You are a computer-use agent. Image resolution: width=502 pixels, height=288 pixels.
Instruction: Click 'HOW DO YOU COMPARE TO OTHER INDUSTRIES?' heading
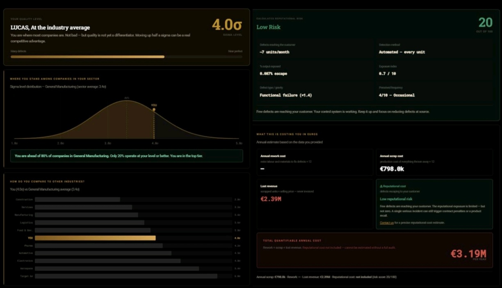coord(47,181)
